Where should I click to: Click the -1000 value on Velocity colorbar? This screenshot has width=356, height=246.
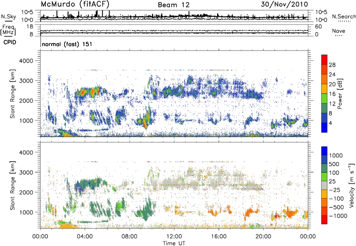[338, 216]
